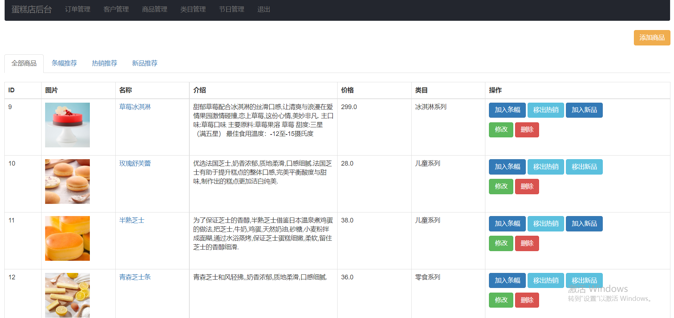Screen dimensions: 674x318
Task: Click 删除 for 青森芝士条
Action: 527,300
